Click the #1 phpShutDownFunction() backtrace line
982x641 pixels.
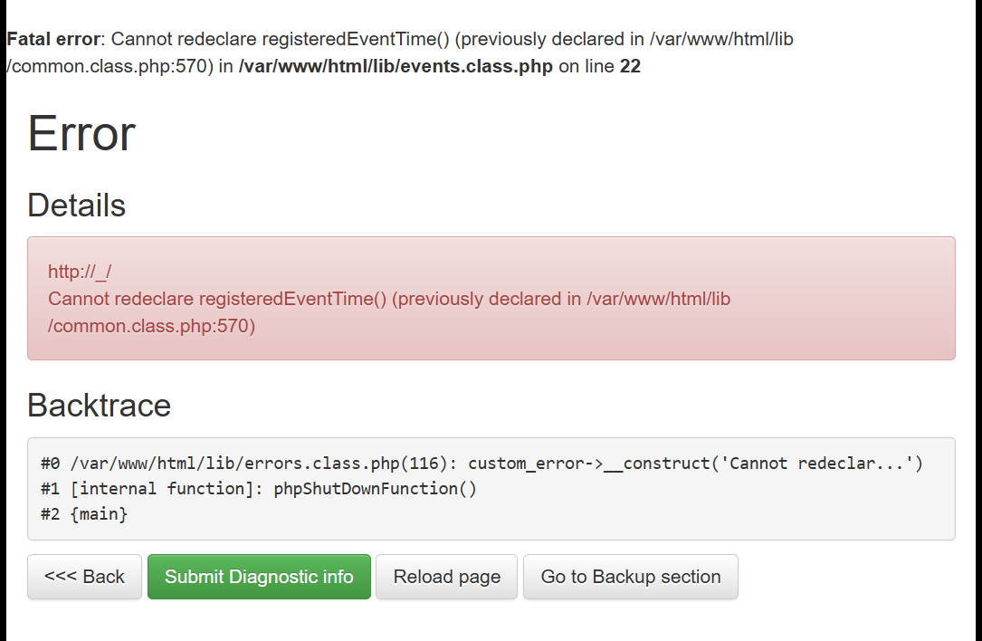(x=258, y=489)
